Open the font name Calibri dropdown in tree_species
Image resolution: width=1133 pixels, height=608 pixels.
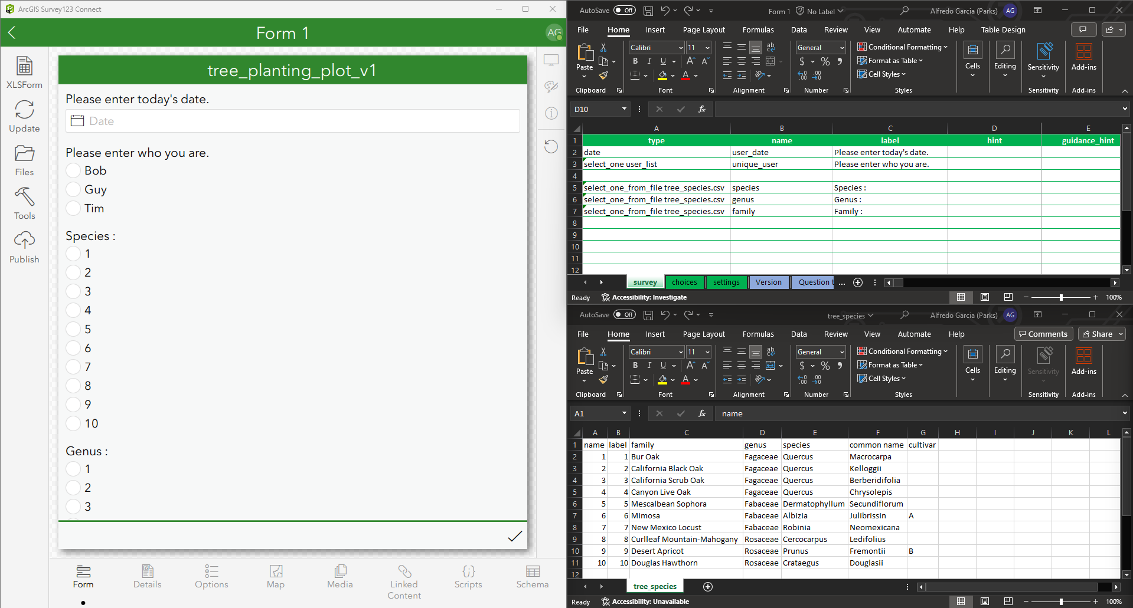click(681, 352)
